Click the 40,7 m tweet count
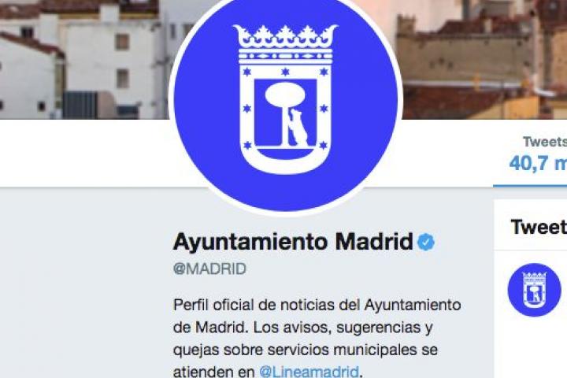This screenshot has width=567, height=378. pos(538,163)
